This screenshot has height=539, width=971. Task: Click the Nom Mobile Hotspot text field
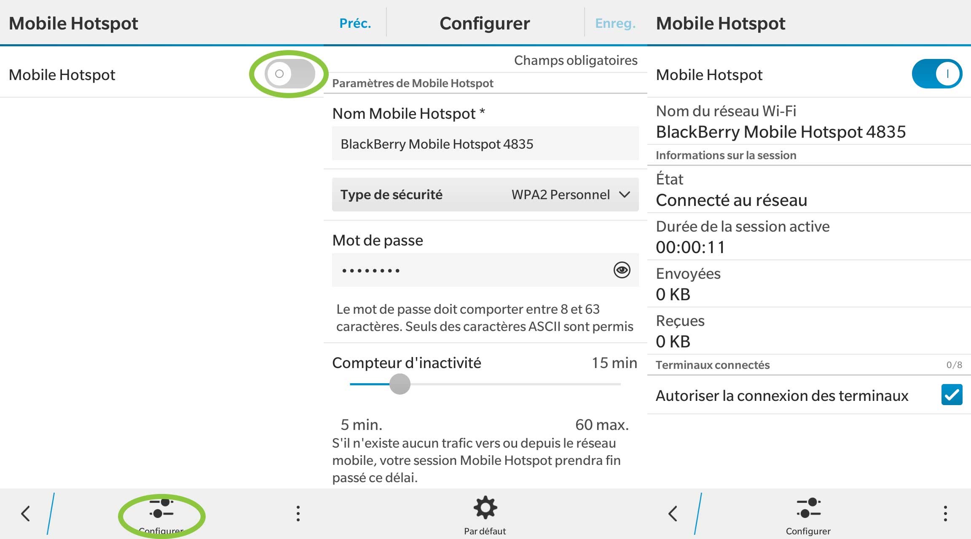[x=485, y=144]
